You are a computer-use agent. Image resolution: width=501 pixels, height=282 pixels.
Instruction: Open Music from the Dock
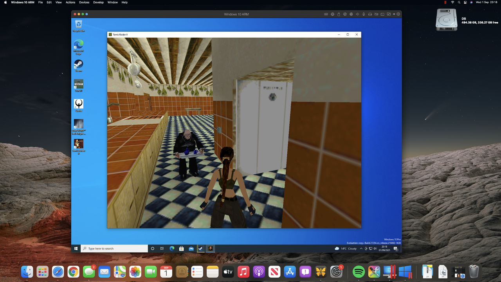click(243, 271)
